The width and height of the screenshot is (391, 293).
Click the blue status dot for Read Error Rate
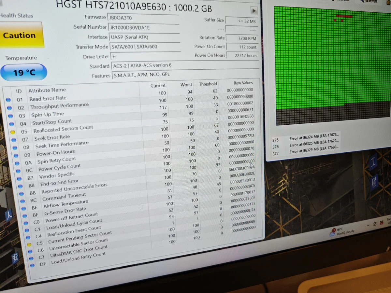click(8, 100)
